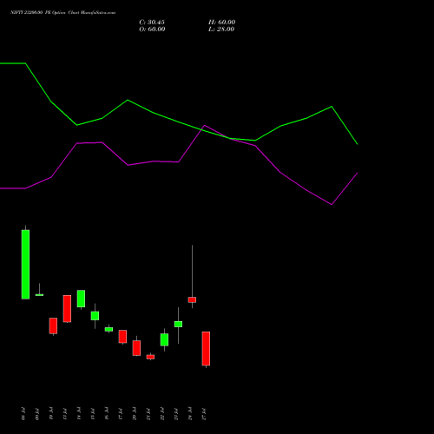The width and height of the screenshot is (434, 434).
Task: Click the green 15 Jul candlestick
Action: 95,316
